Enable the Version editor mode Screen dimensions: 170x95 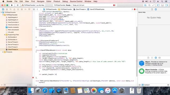153,5
